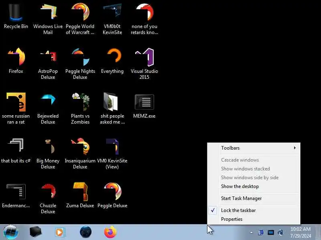Show hidden system tray icons arrow
This screenshot has height=240, width=321.
pos(252,232)
